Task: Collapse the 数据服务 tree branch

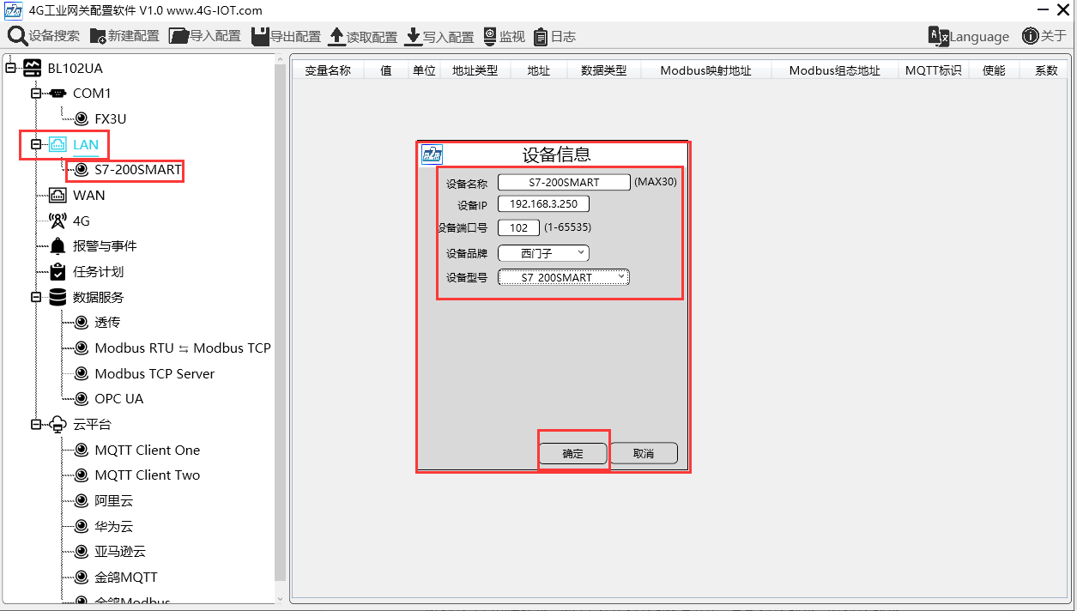Action: pos(36,297)
